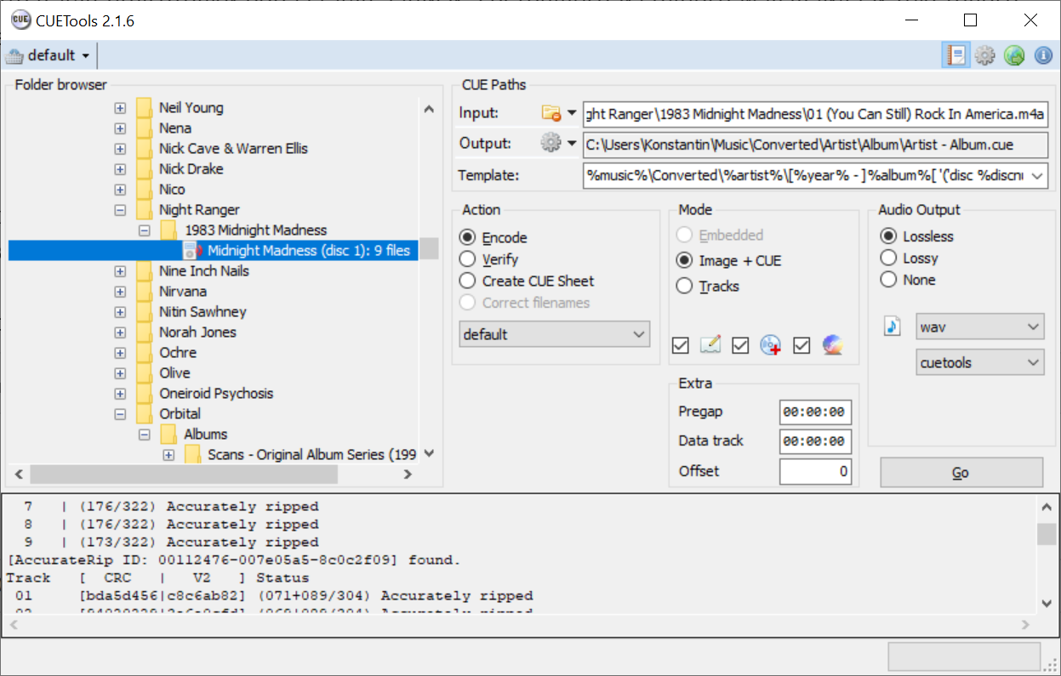This screenshot has height=676, width=1061.
Task: Click the Midnight Madness disc file icon
Action: pyautogui.click(x=193, y=251)
